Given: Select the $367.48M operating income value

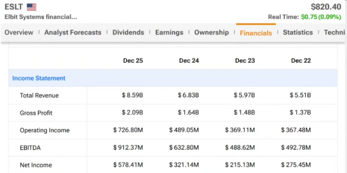Looking at the screenshot, I should [x=296, y=130].
